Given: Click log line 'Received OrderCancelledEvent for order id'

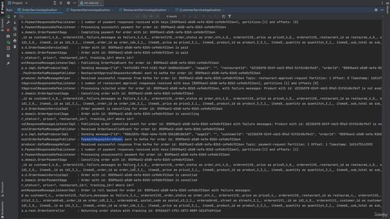Looking at the screenshot, I should (152, 129).
